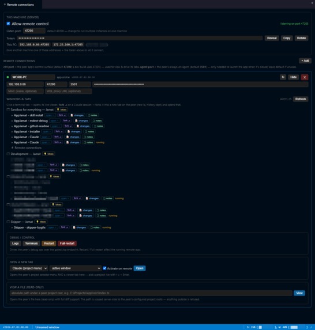Click the Open button for new tab
This screenshot has width=315, height=330.
click(140, 268)
